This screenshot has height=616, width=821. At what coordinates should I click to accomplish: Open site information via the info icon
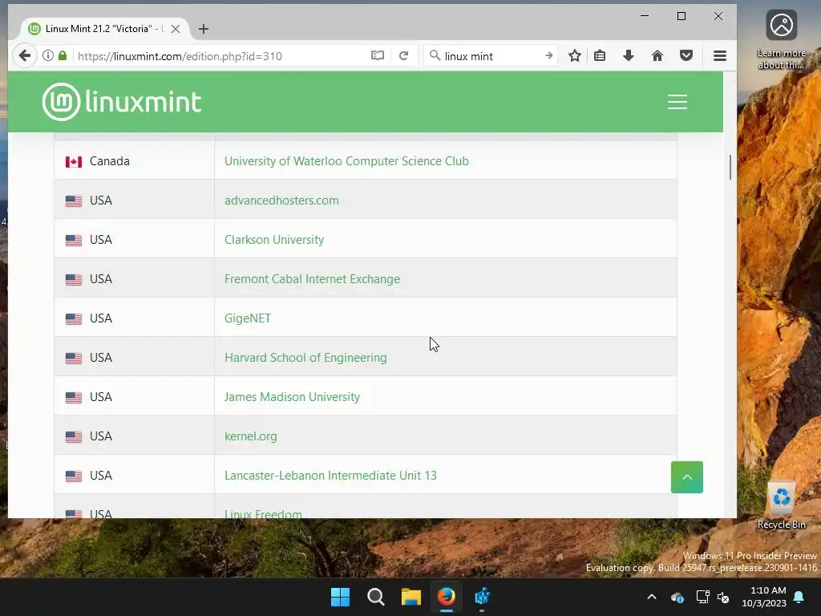click(47, 55)
